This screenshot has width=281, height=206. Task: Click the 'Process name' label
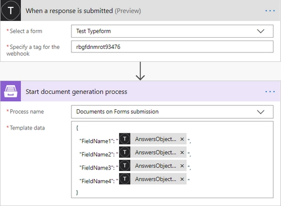tap(27, 111)
